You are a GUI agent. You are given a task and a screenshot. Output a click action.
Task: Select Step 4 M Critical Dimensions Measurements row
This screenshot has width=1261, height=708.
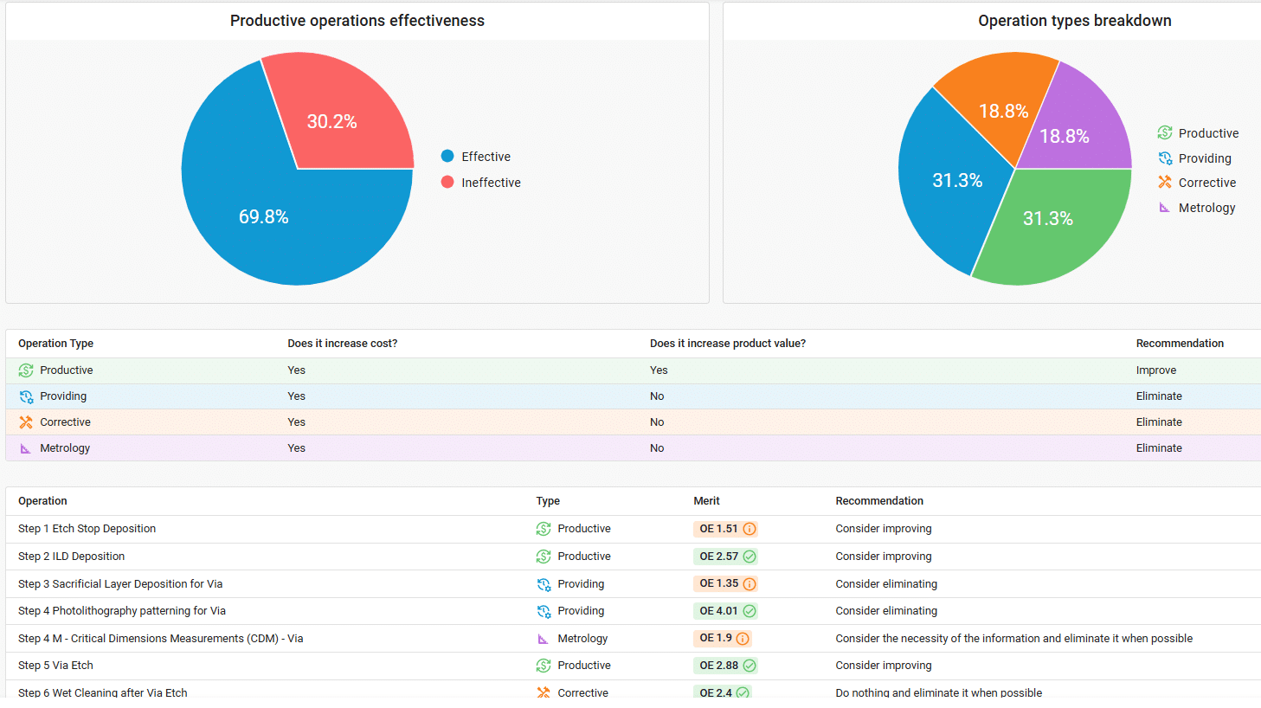[x=633, y=639]
